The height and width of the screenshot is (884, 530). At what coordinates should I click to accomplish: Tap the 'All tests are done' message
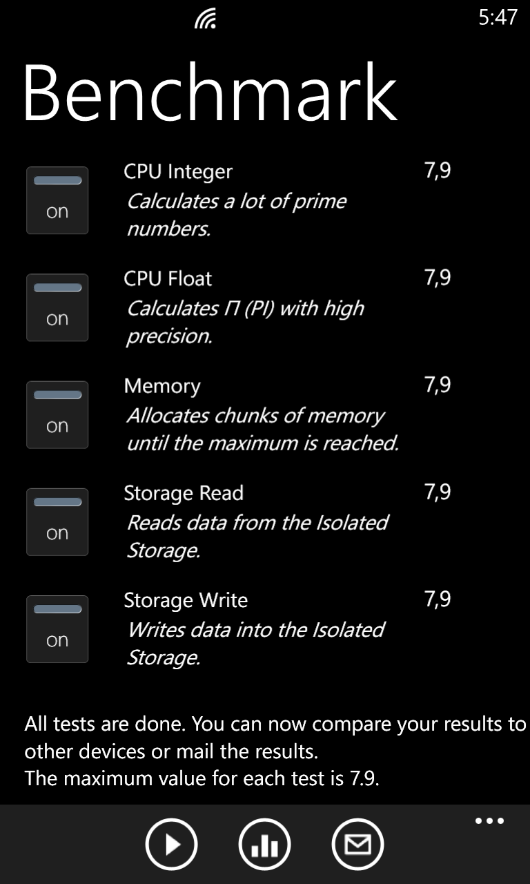coord(275,751)
